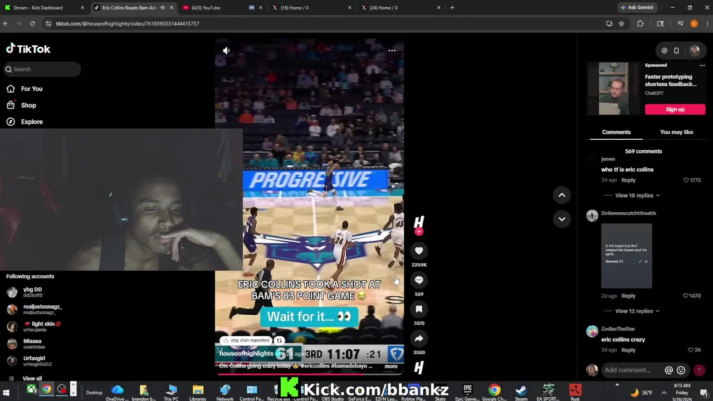Click the #bamadebayo hashtag
The height and width of the screenshot is (401, 713).
pos(349,366)
